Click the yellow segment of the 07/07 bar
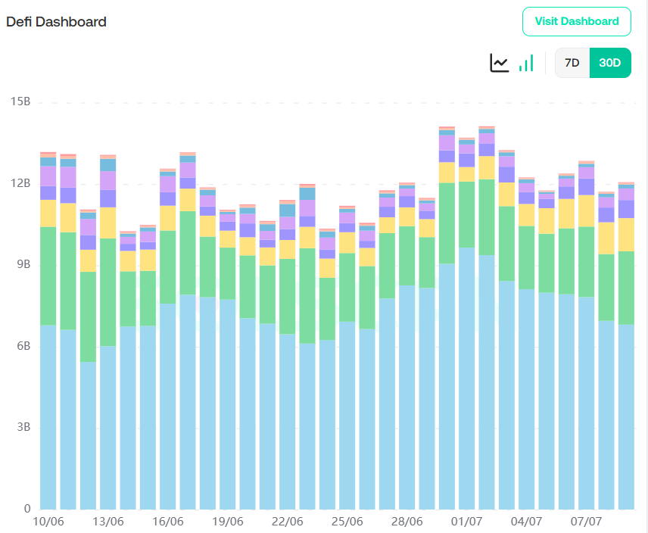The height and width of the screenshot is (533, 648). [587, 210]
